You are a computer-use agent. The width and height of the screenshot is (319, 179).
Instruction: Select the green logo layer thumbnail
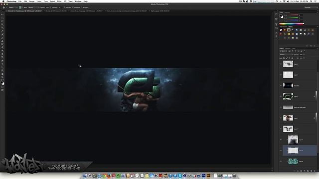(x=288, y=96)
